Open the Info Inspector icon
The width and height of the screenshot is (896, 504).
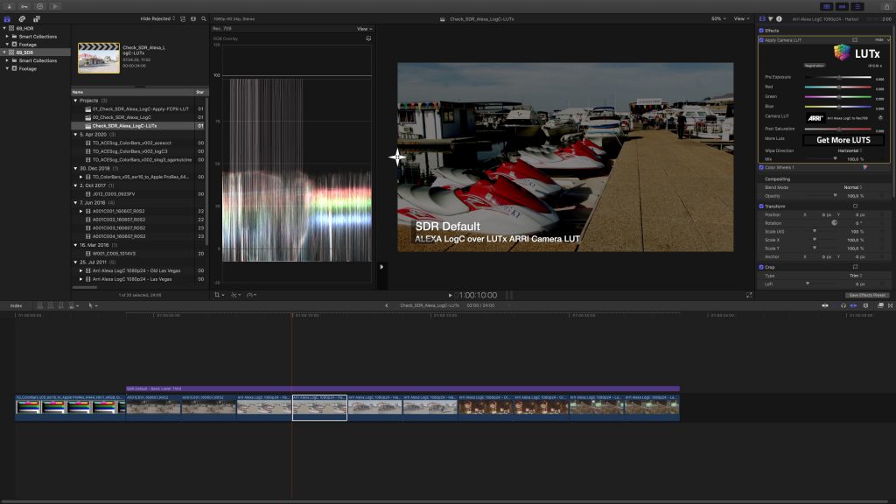point(779,19)
